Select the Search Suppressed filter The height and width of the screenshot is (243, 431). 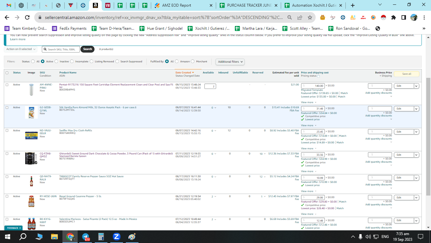pos(117,61)
